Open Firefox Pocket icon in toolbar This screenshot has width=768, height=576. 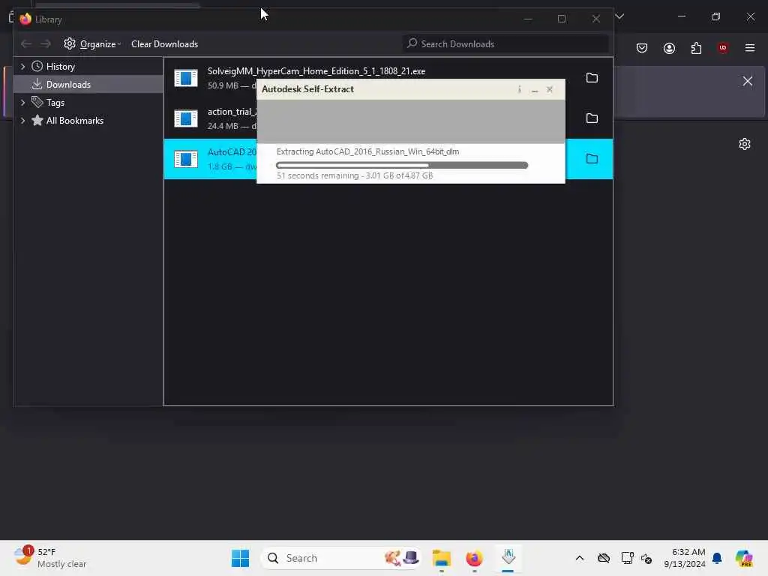pos(642,48)
